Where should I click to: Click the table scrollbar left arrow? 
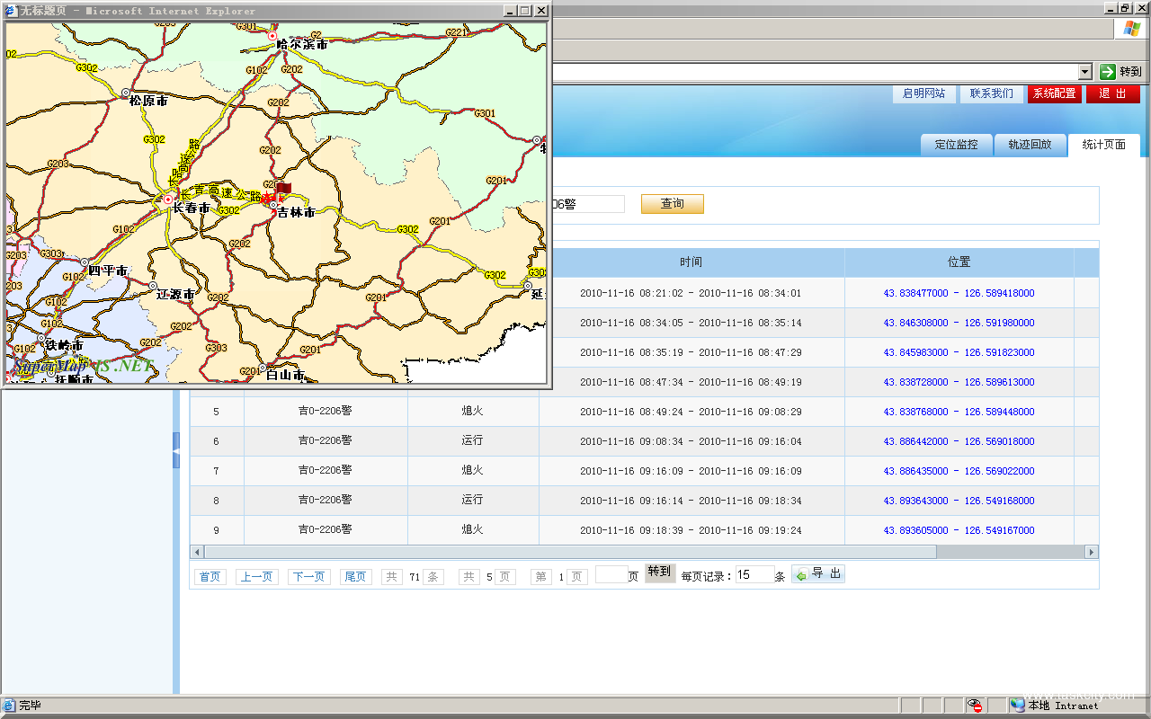(197, 552)
